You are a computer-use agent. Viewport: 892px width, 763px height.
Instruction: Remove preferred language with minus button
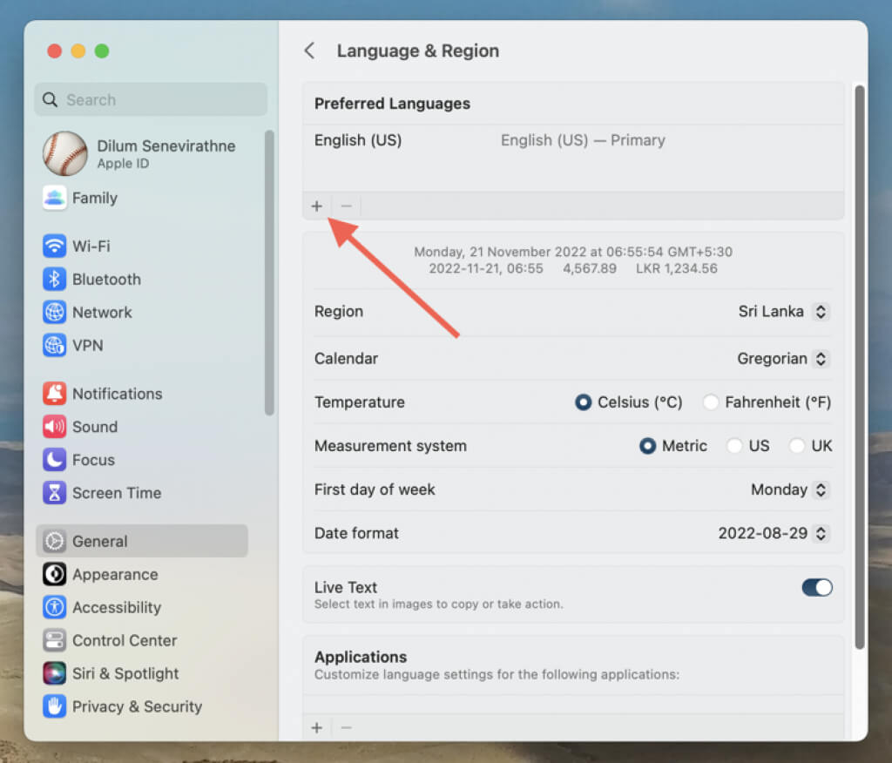(346, 206)
